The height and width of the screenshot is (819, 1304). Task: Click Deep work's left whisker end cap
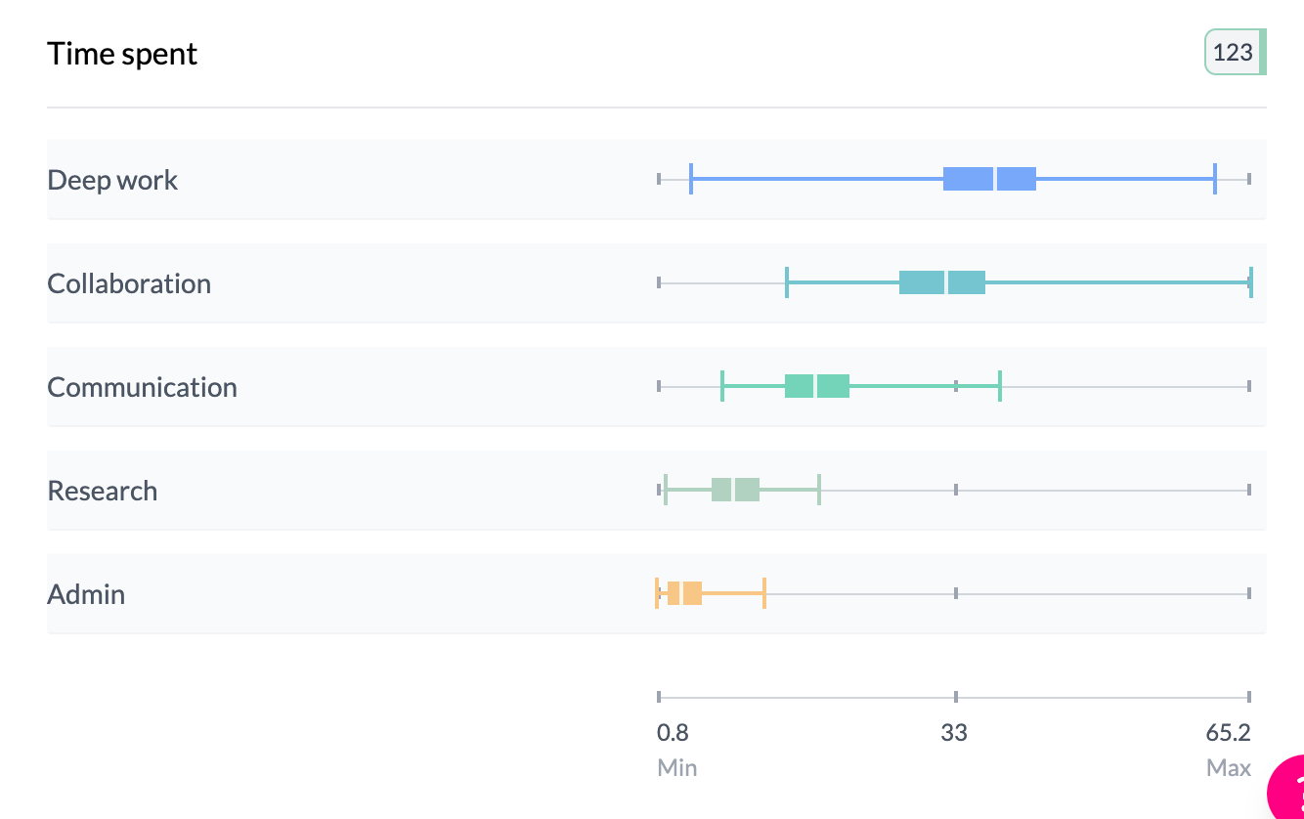[691, 179]
